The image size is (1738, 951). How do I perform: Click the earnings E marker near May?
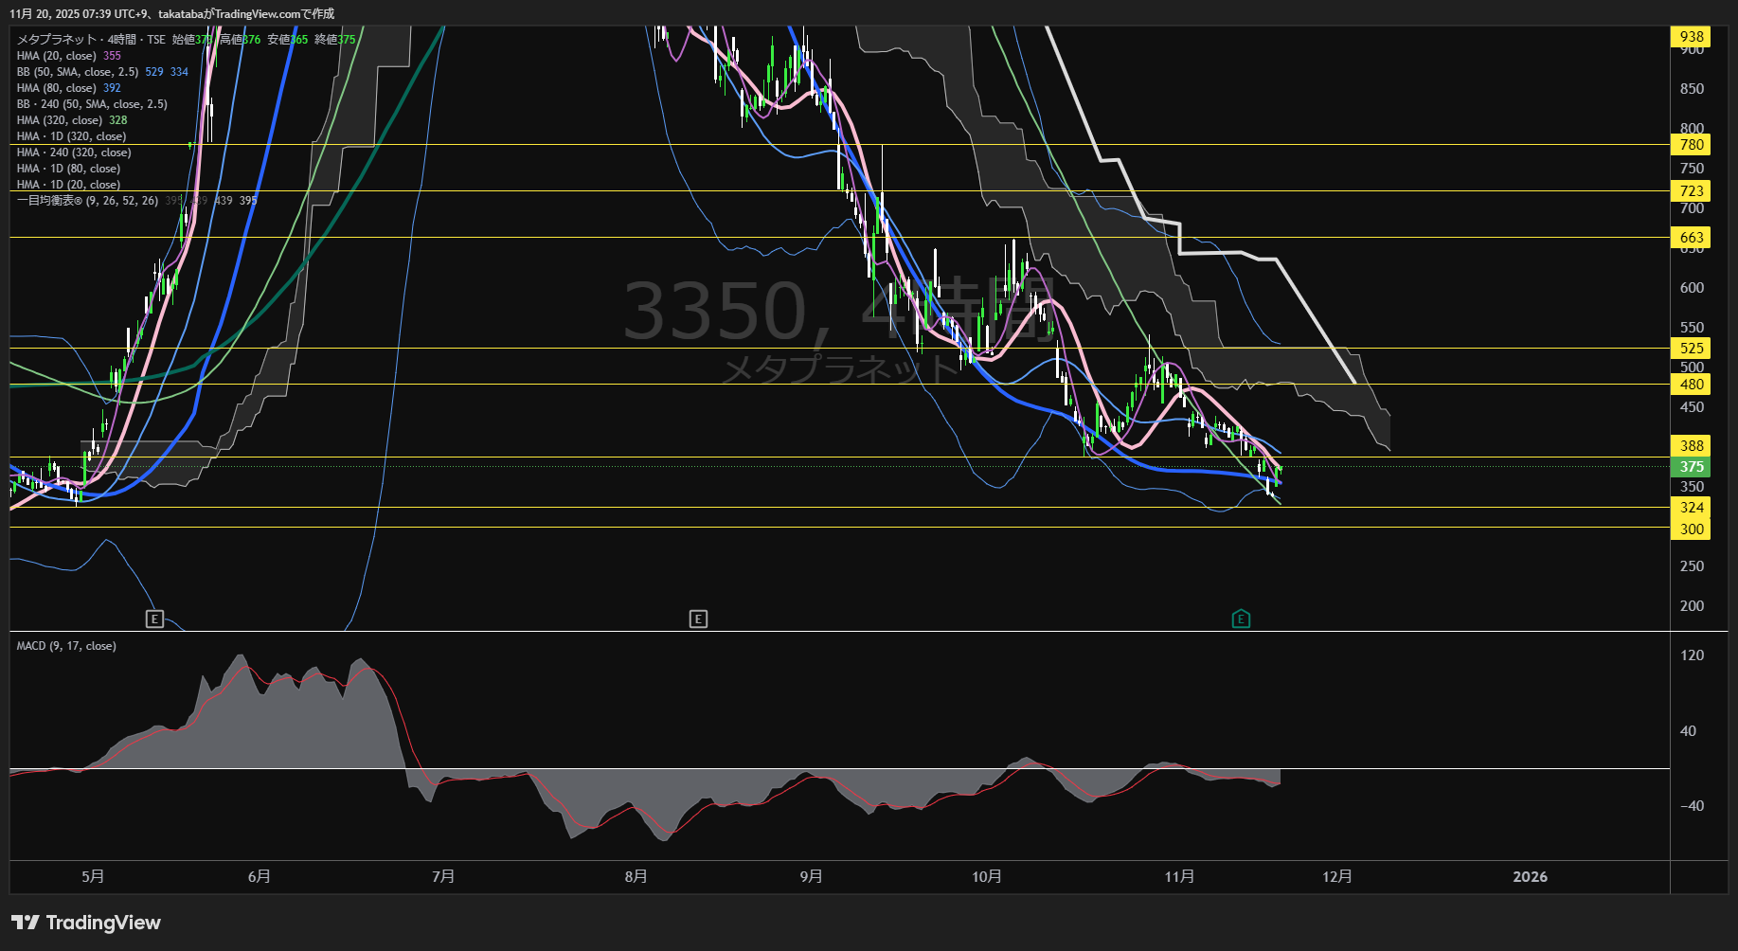click(154, 619)
